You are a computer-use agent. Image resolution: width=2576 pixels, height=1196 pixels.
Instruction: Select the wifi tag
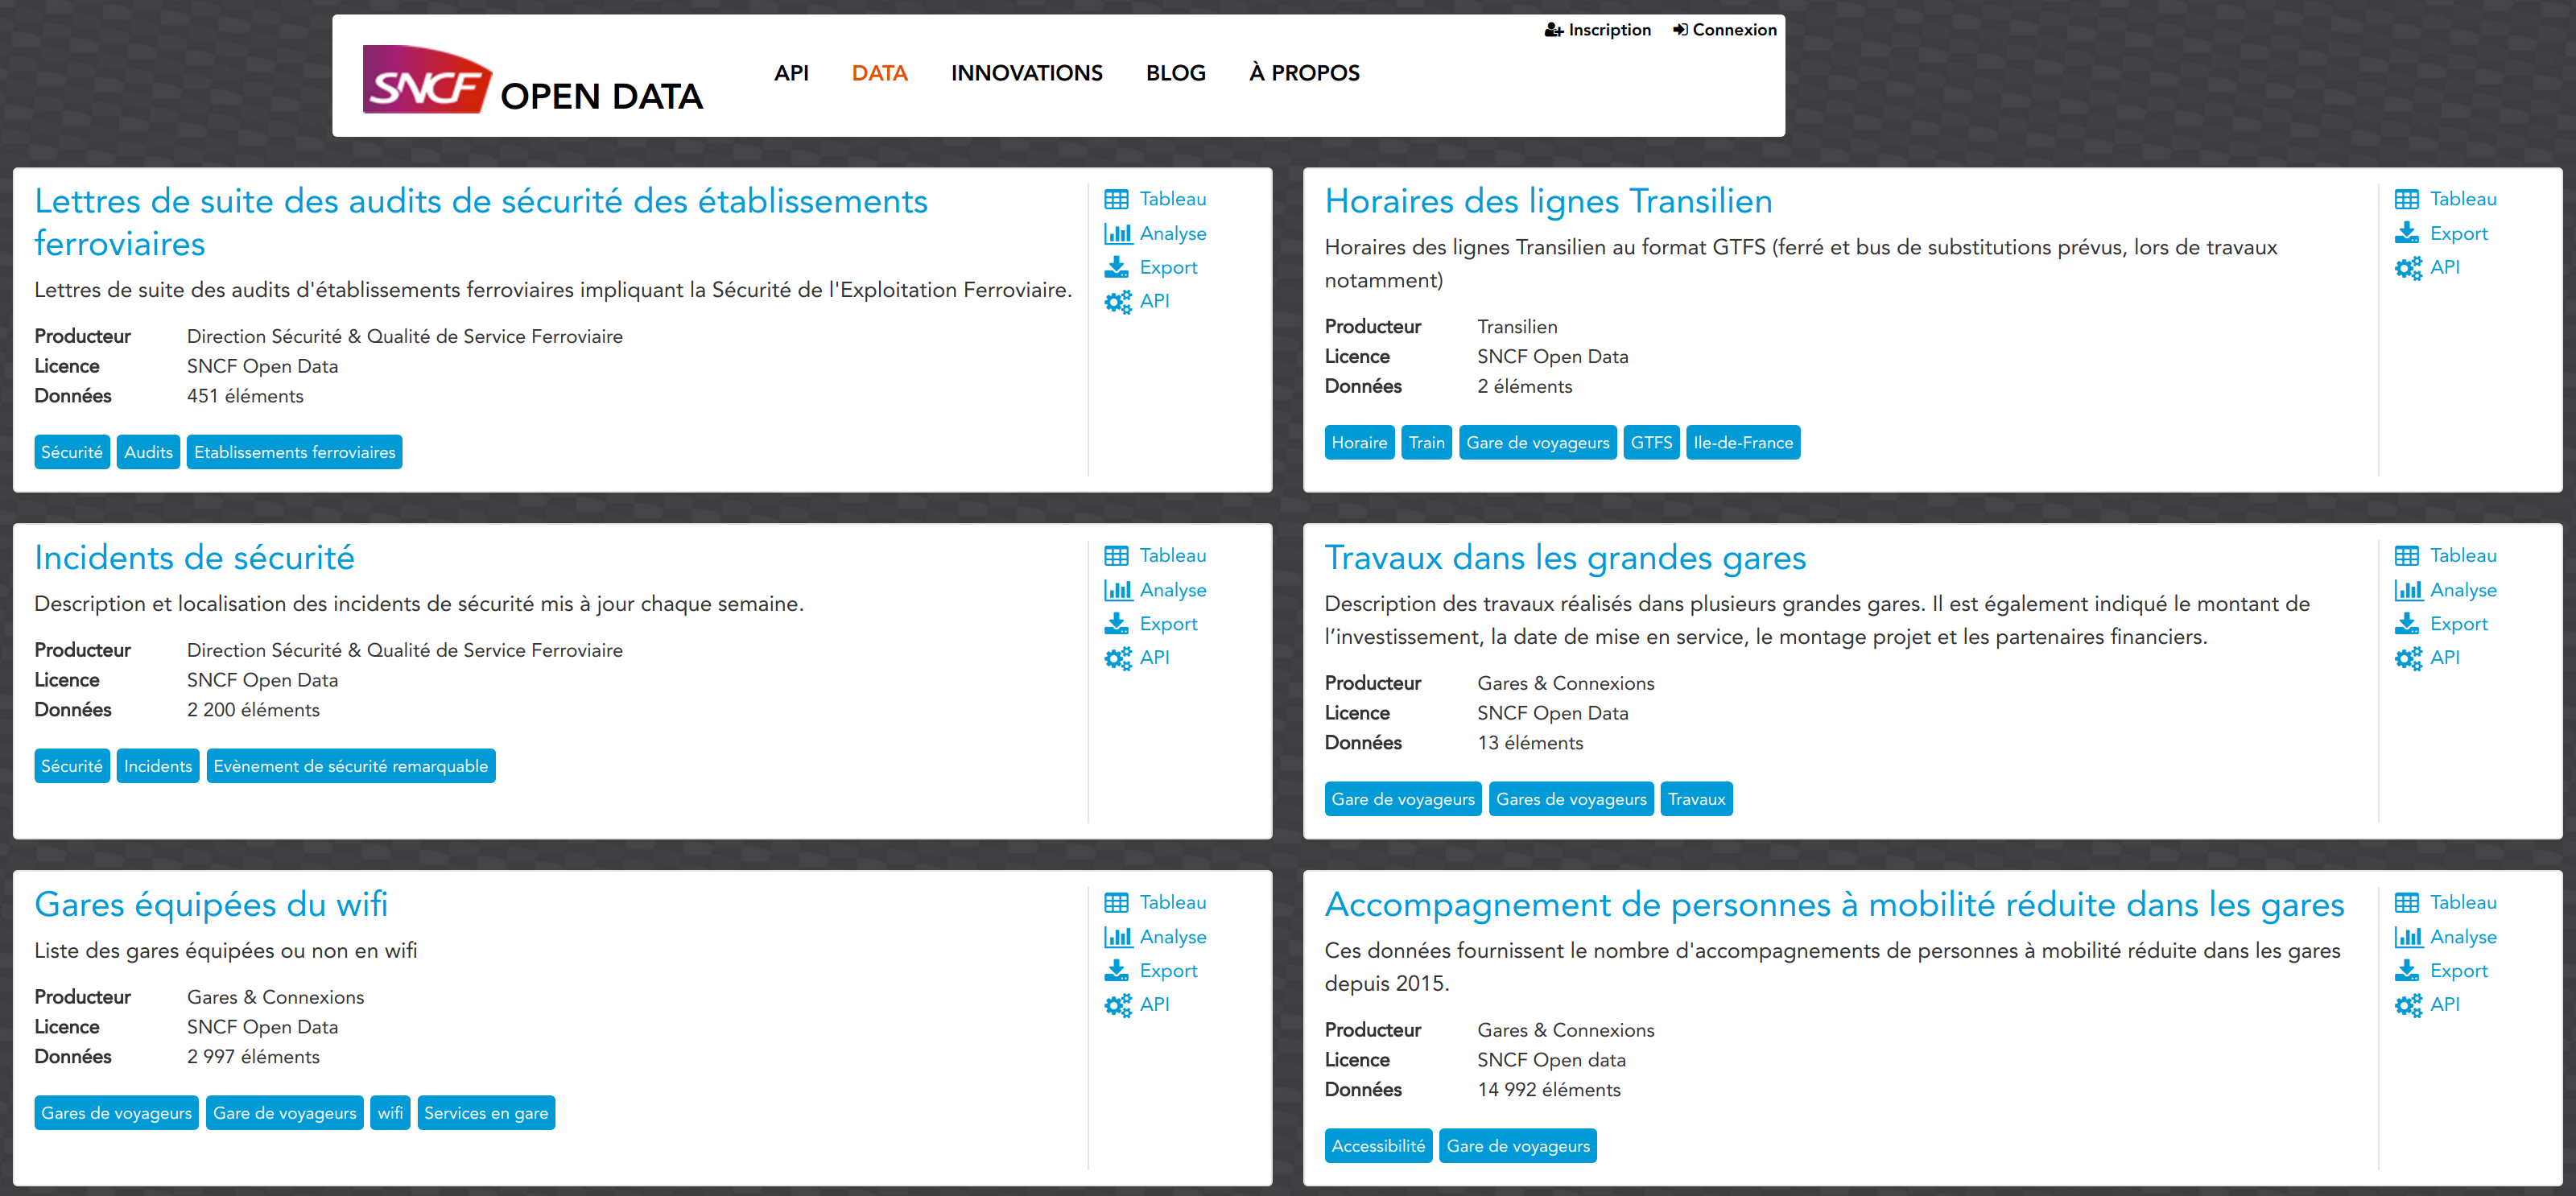[390, 1113]
